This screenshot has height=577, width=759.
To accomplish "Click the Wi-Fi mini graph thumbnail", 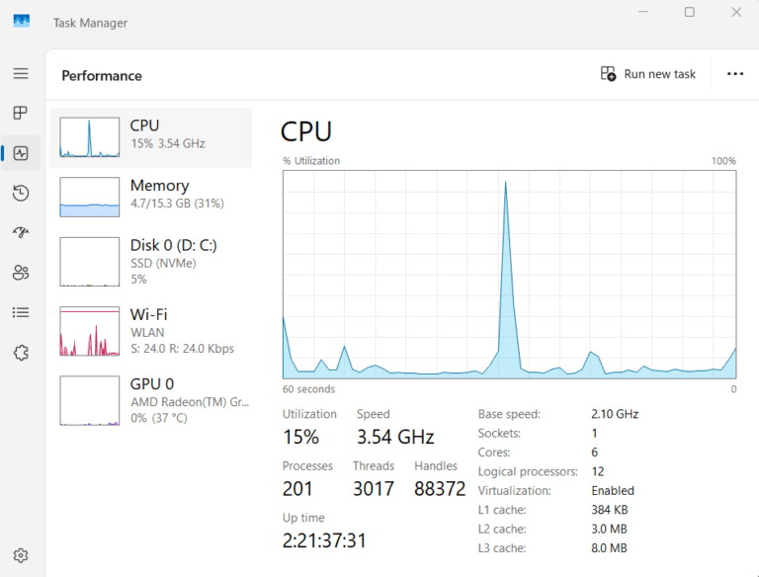I will point(89,331).
